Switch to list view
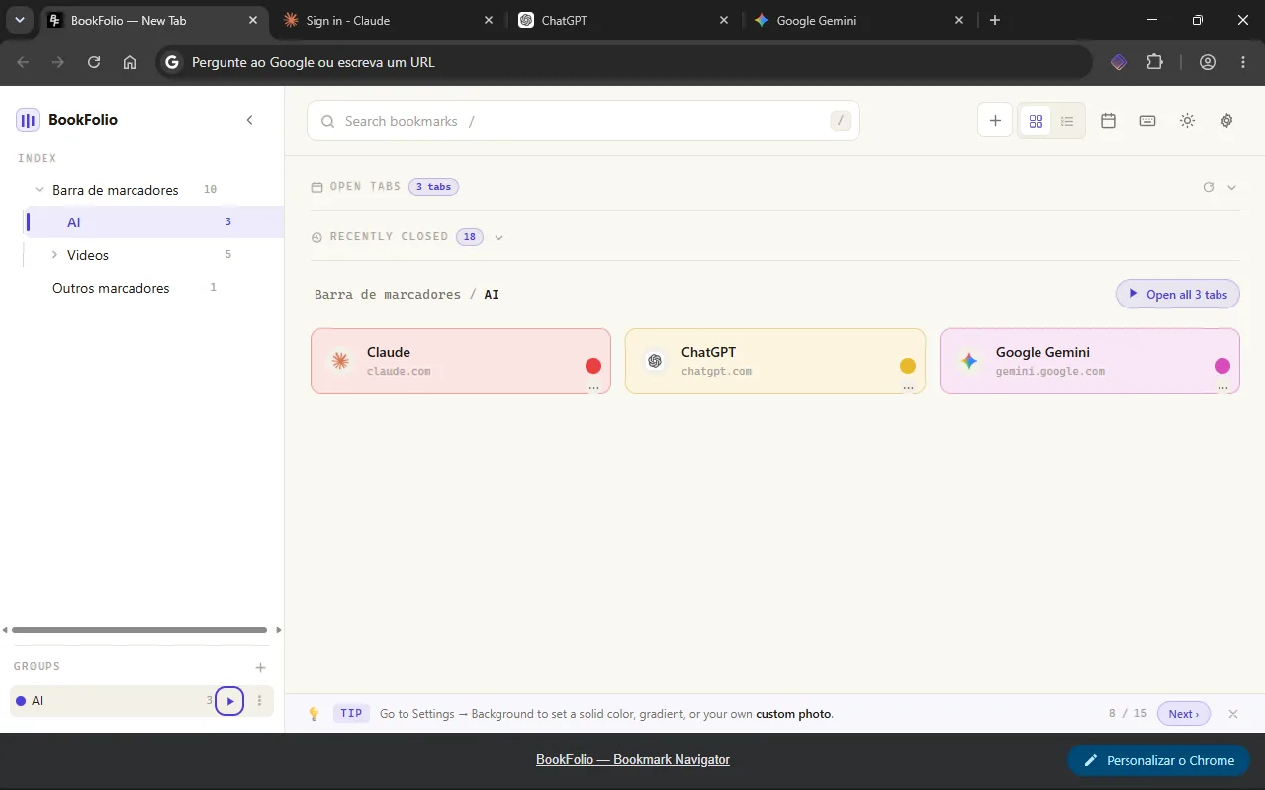This screenshot has height=790, width=1265. pos(1067,121)
